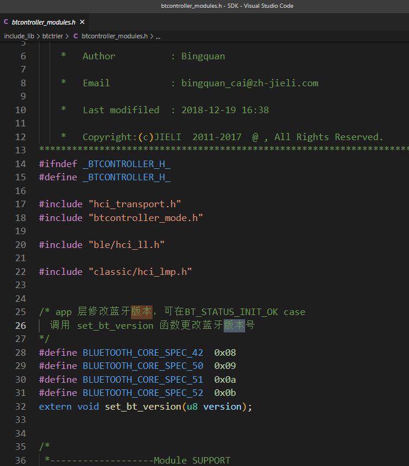Select the btcontroller_modules.h editor tab

click(44, 22)
